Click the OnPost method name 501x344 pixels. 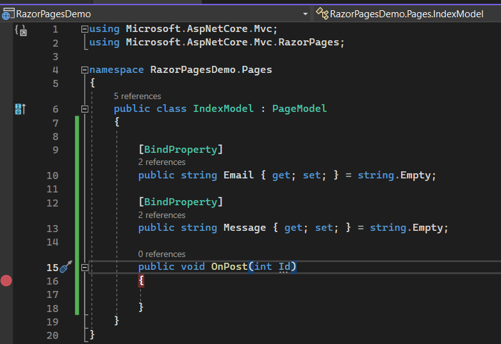(x=229, y=267)
